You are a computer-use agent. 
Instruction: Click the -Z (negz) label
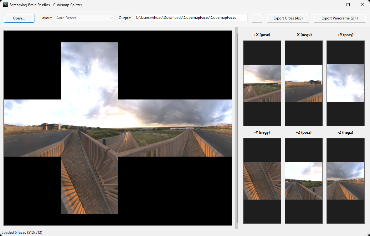pyautogui.click(x=345, y=132)
